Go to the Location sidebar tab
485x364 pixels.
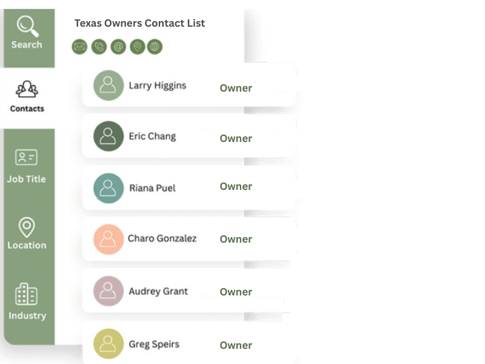click(27, 234)
